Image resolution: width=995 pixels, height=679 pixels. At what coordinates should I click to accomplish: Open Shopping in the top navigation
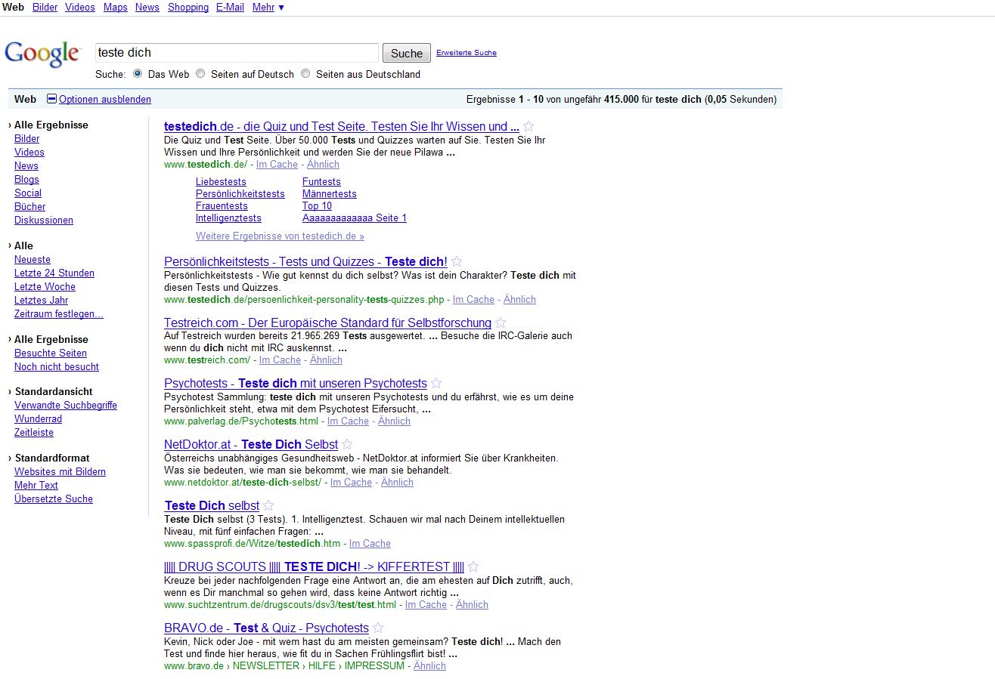188,7
